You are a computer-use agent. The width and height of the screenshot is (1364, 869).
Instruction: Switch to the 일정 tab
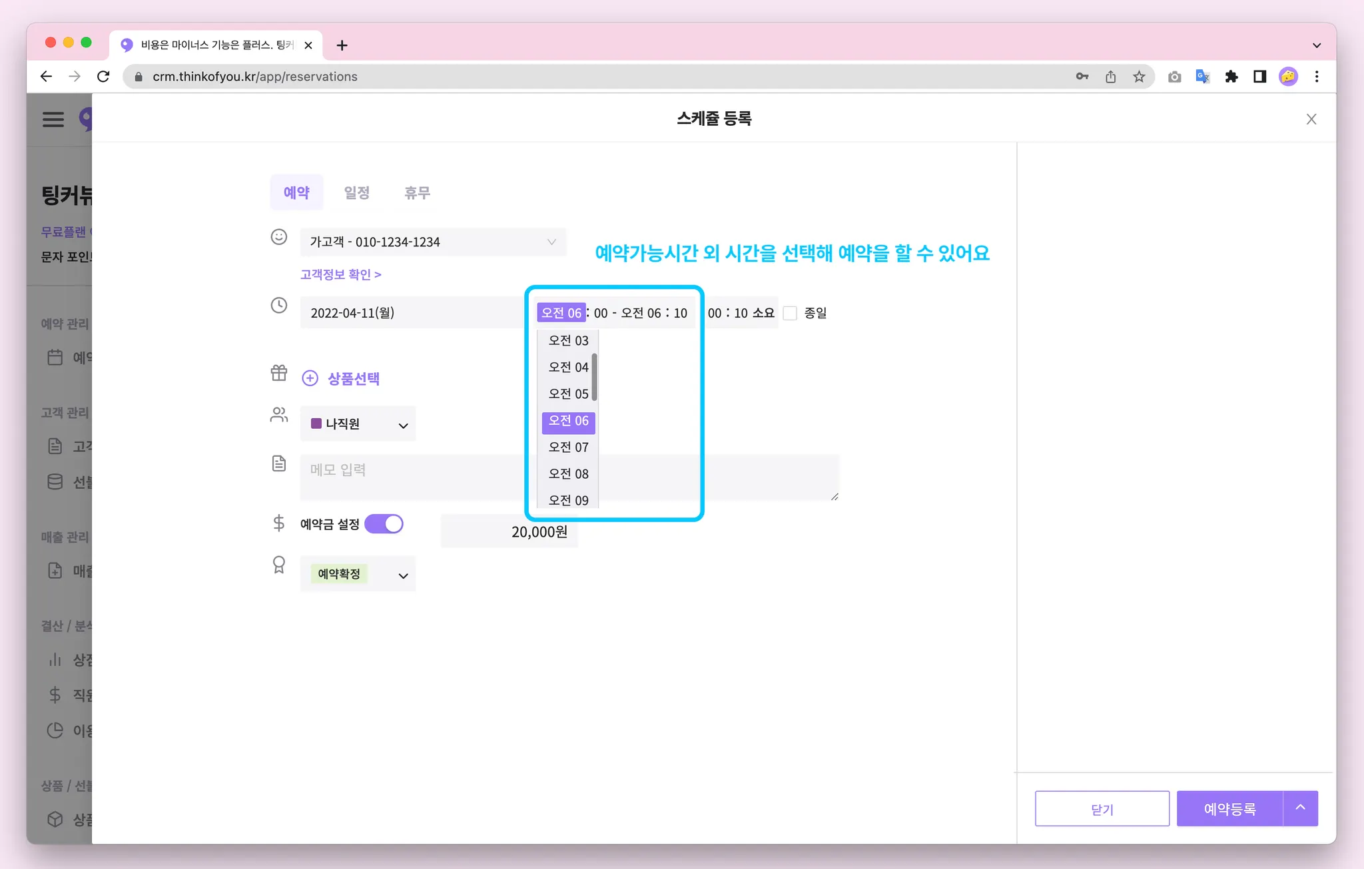[x=356, y=192]
